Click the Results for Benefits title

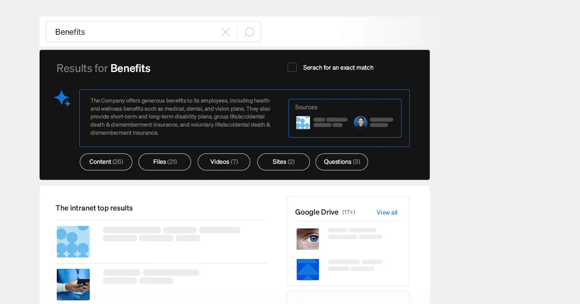[103, 69]
